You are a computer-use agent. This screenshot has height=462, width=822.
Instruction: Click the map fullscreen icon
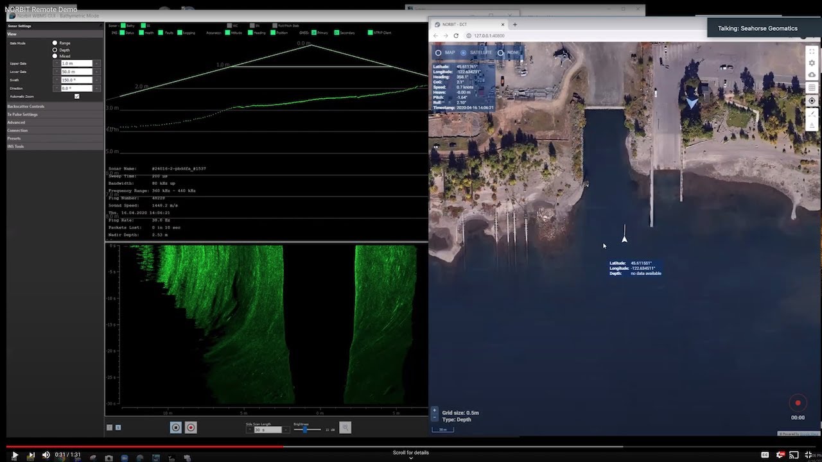(812, 51)
